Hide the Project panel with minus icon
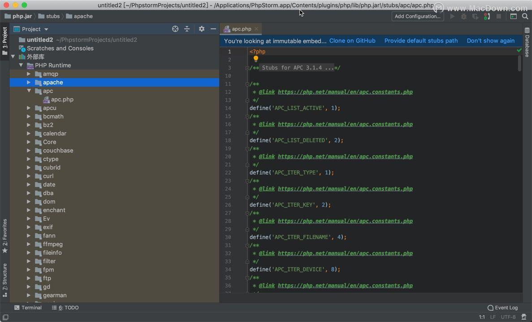The height and width of the screenshot is (322, 532). click(213, 29)
